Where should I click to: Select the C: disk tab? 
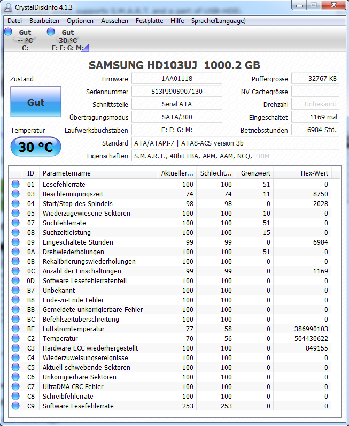[20, 40]
